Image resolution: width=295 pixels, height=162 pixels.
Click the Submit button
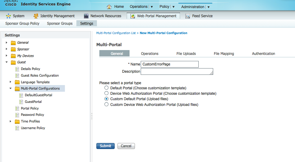pyautogui.click(x=105, y=146)
